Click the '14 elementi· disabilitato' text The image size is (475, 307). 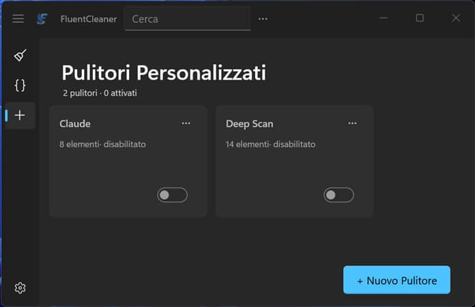(x=270, y=144)
